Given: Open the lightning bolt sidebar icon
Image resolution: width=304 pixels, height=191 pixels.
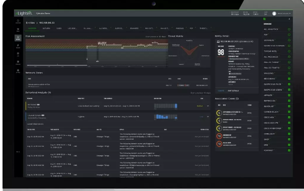Looking at the screenshot, I should pyautogui.click(x=18, y=46).
